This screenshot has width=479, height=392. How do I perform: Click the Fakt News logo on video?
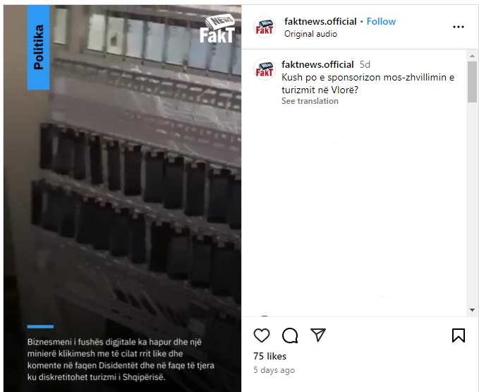(x=218, y=29)
